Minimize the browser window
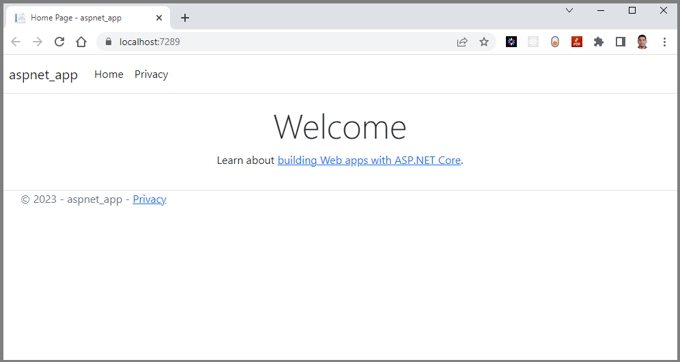Image resolution: width=680 pixels, height=362 pixels. pos(601,10)
